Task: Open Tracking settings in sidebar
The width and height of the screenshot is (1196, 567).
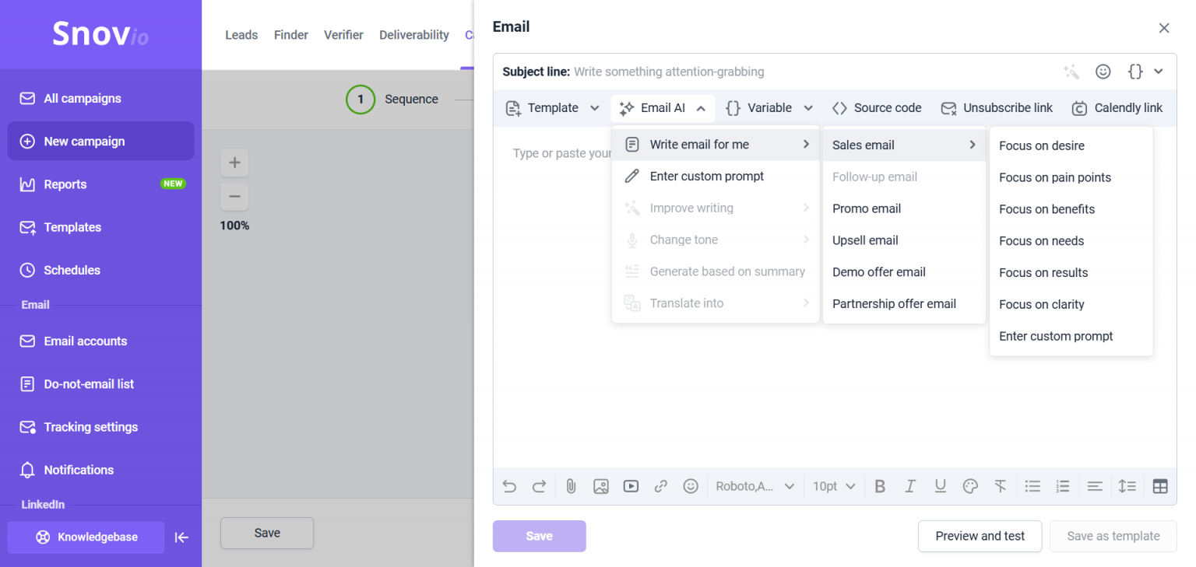Action: tap(101, 427)
